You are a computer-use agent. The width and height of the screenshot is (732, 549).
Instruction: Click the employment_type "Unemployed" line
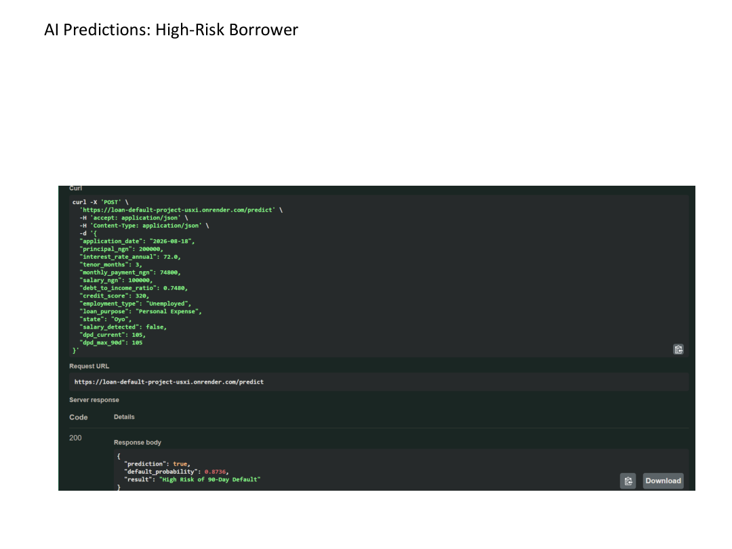136,304
